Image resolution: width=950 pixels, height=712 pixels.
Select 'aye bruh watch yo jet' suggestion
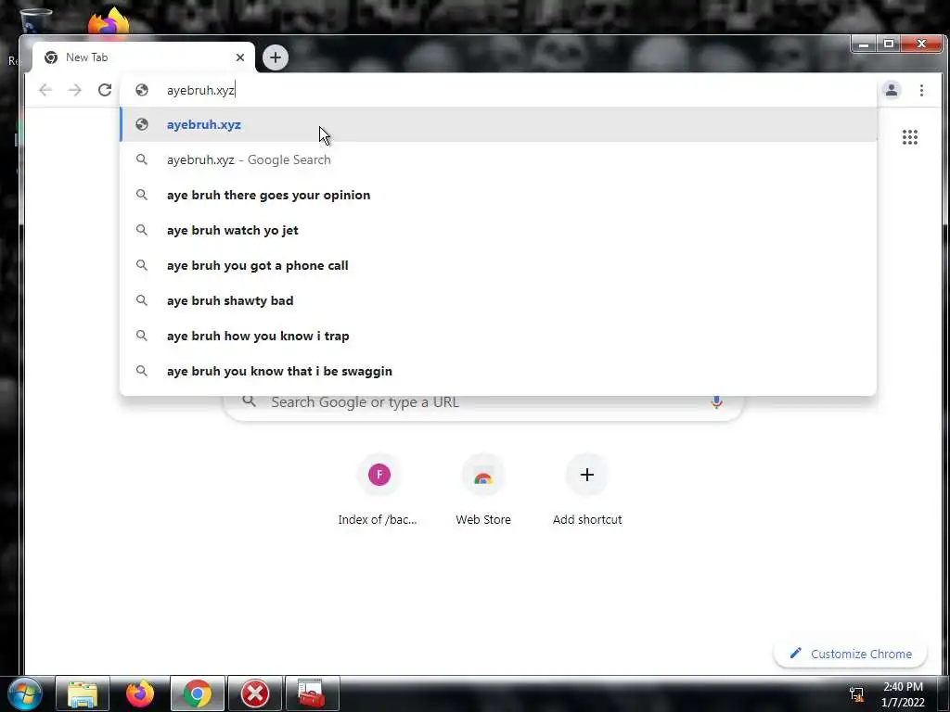click(x=498, y=230)
